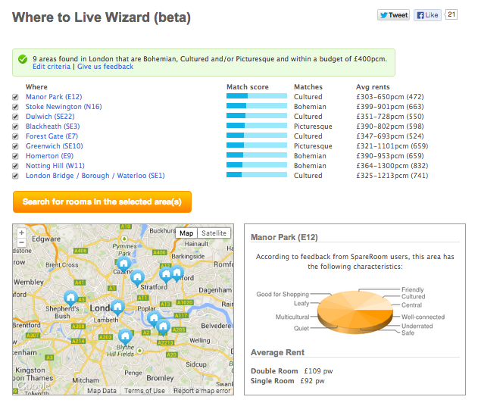Screen dimensions: 478x403
Task: Click the map marker touching the Ilford label
Action: (x=177, y=273)
